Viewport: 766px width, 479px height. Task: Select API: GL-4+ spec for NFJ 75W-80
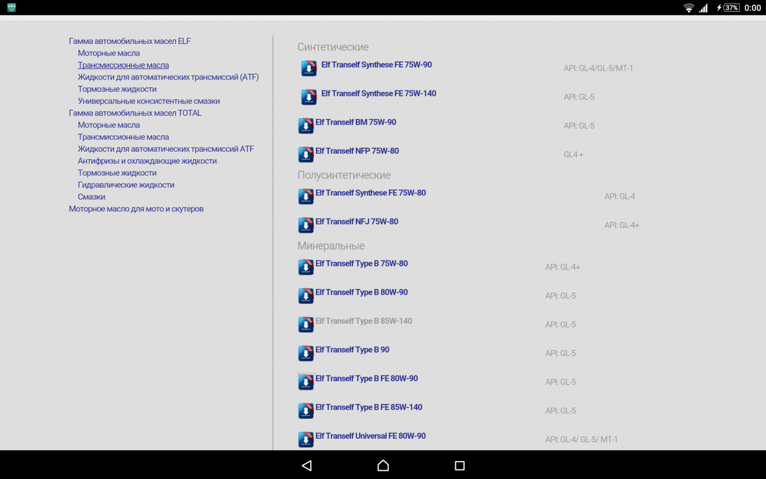point(621,225)
